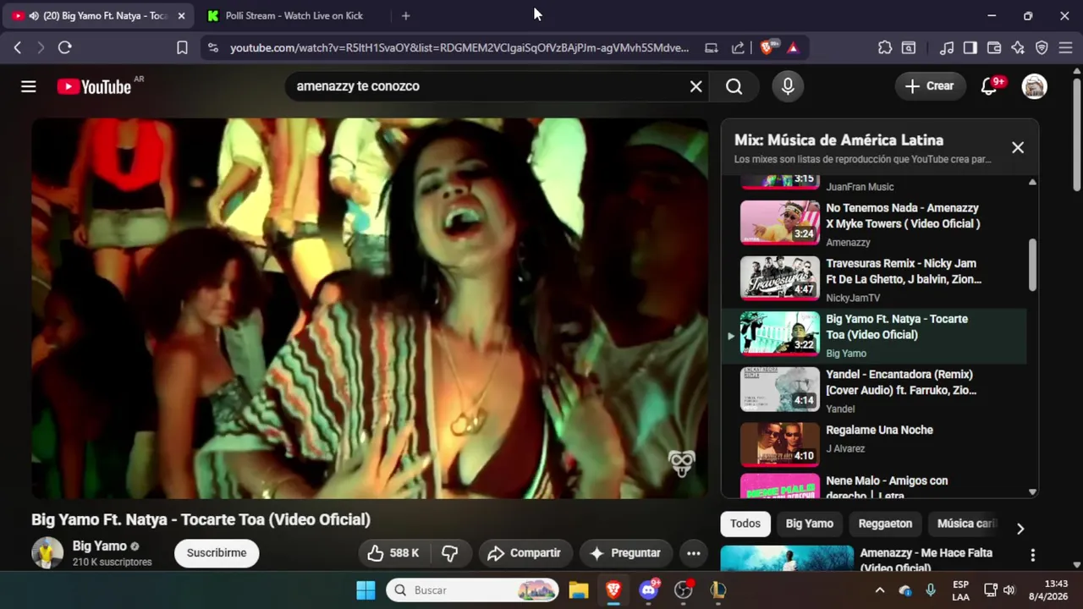Screen dimensions: 1083x609
Task: Open the Big Yamo channel avatar
Action: click(47, 552)
